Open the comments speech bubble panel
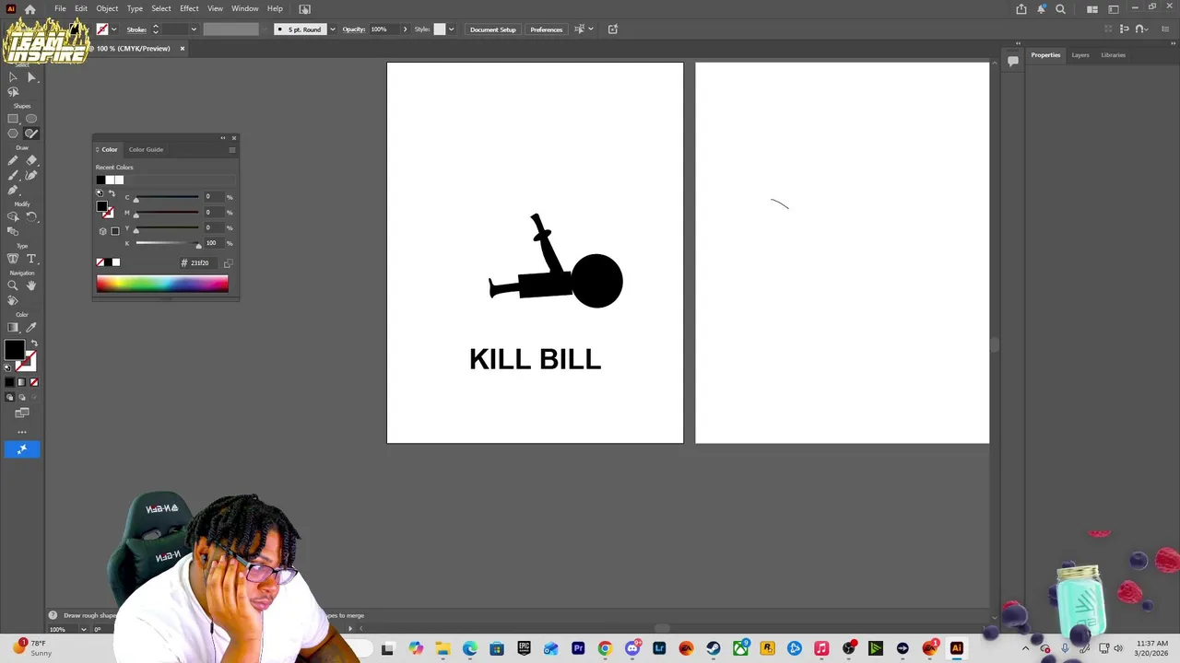Image resolution: width=1180 pixels, height=663 pixels. tap(1012, 61)
